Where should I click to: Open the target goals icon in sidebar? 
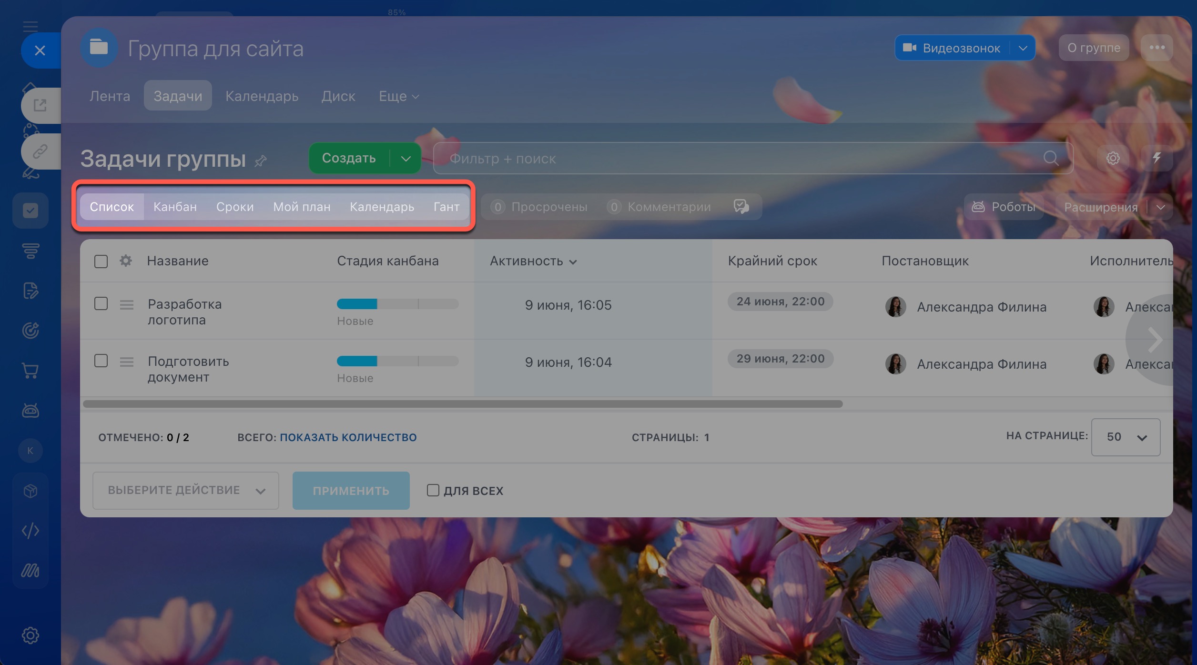30,331
